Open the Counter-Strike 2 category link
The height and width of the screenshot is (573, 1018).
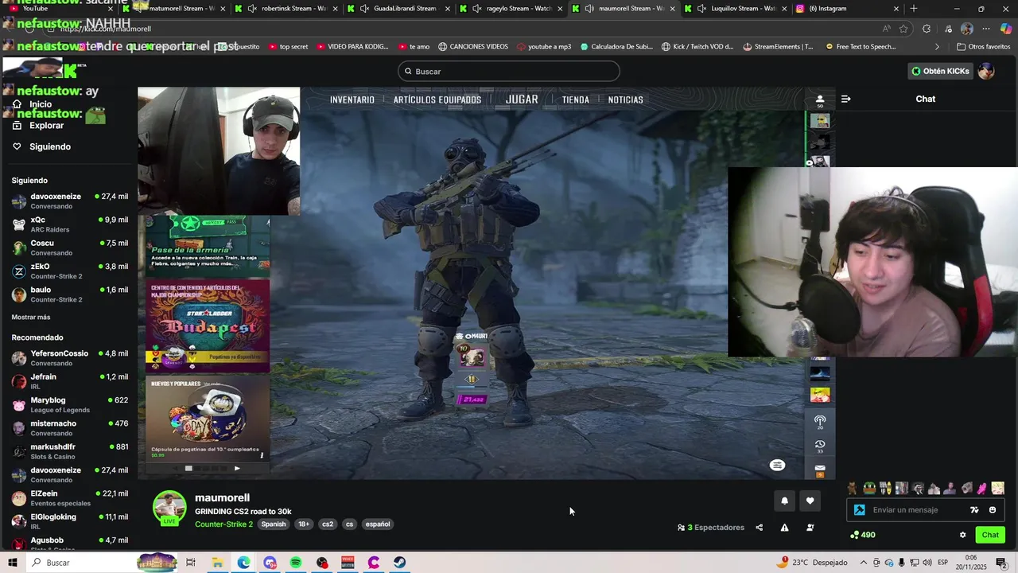tap(223, 524)
